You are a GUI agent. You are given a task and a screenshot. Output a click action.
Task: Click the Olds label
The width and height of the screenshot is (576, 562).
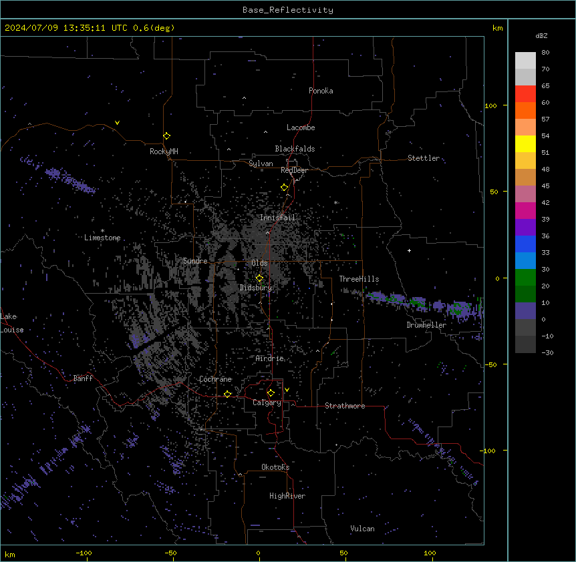tap(259, 263)
